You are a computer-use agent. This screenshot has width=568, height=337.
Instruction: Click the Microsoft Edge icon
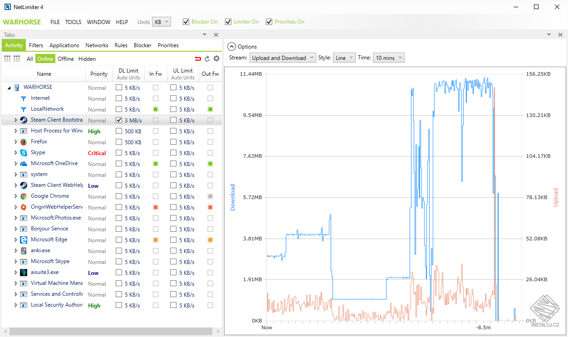(24, 240)
